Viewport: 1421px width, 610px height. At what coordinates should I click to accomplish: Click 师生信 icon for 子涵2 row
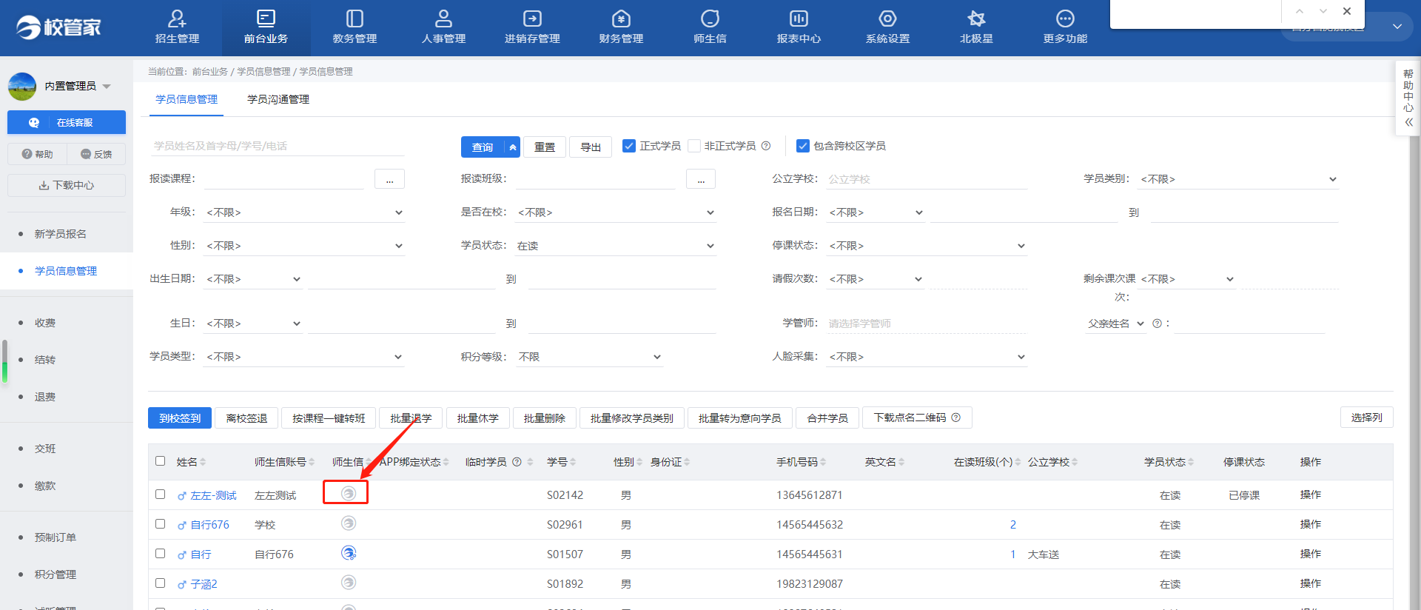tap(349, 583)
